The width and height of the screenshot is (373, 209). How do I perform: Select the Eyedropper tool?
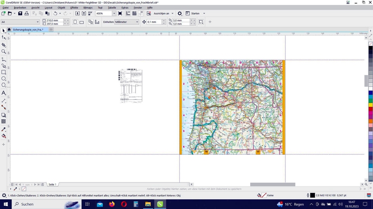(3, 129)
